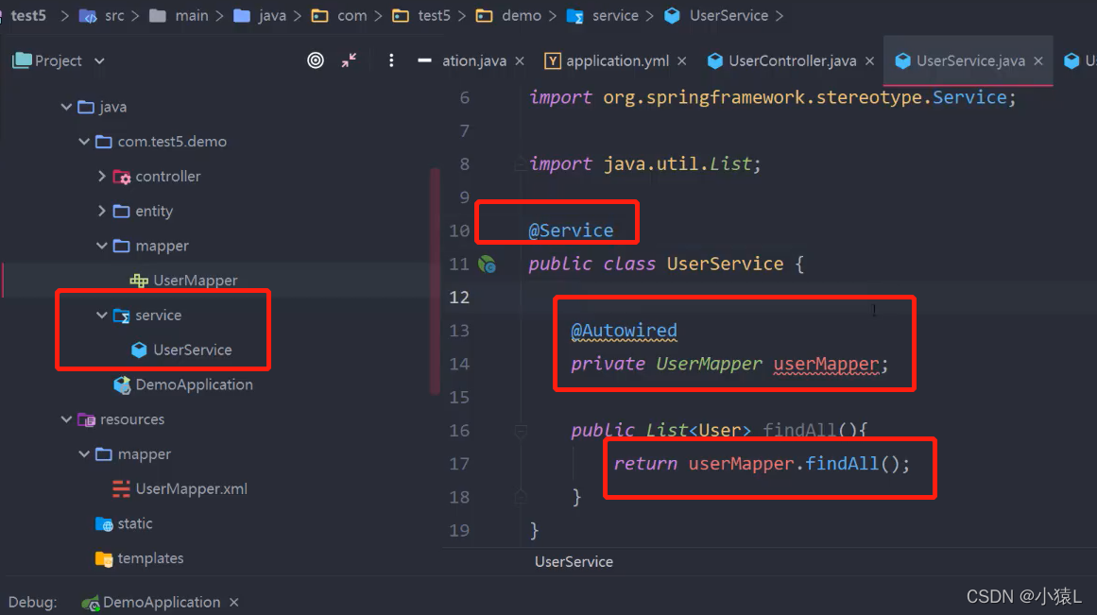Close the application.yml tab
This screenshot has width=1097, height=615.
[682, 60]
